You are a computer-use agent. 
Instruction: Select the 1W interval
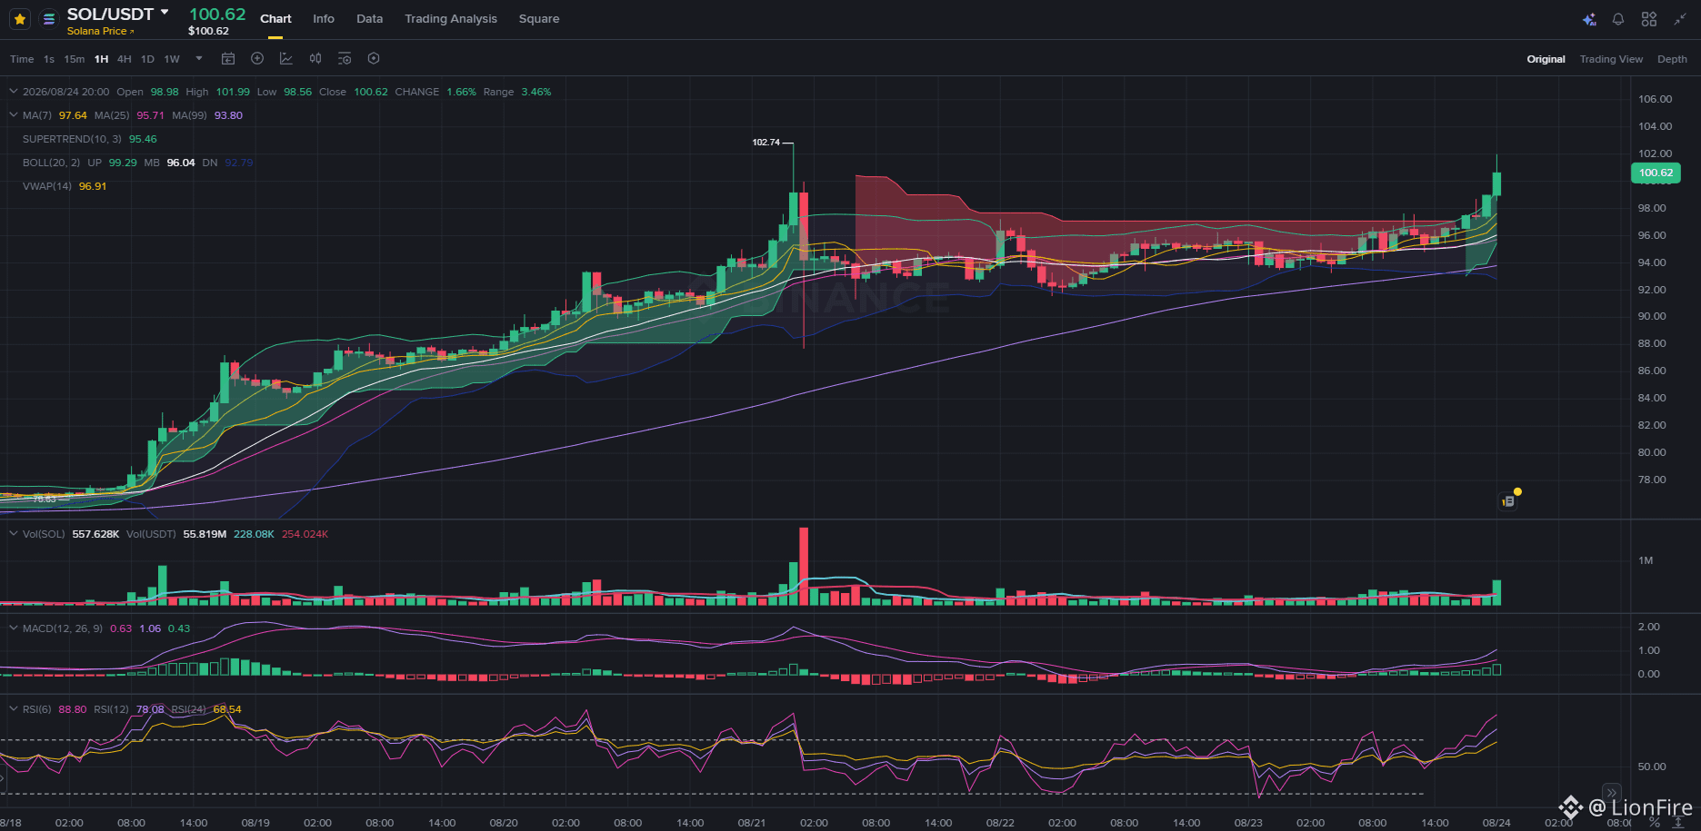172,59
